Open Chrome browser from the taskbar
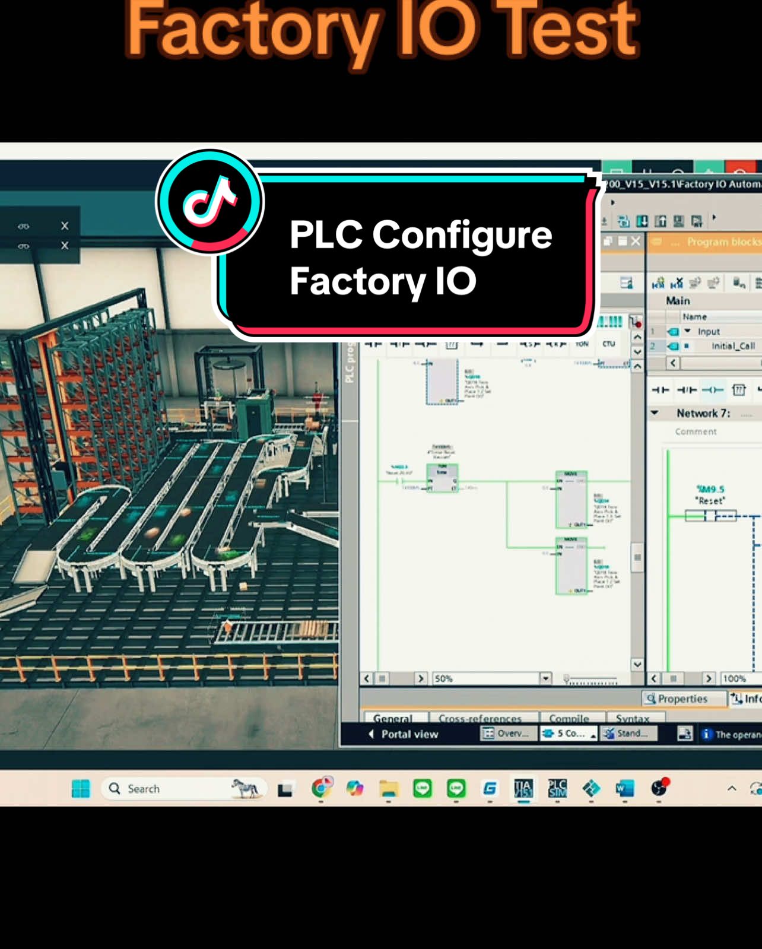 point(321,788)
